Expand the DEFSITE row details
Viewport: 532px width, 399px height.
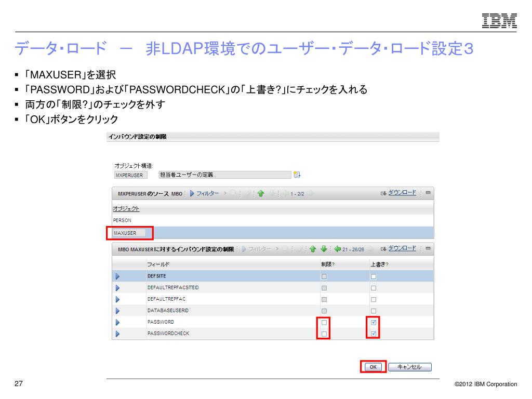pos(118,276)
